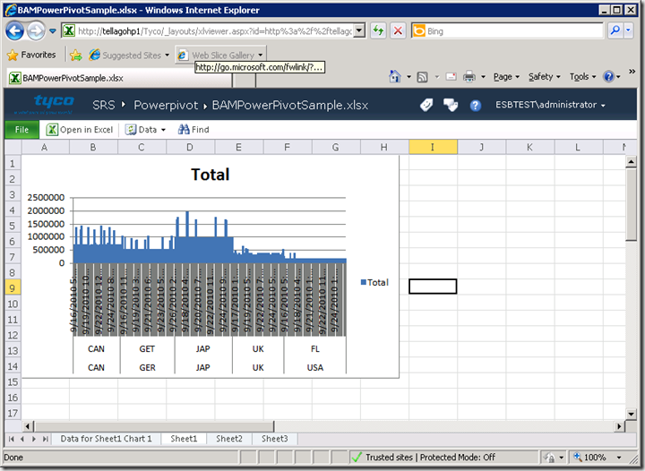Stop loading with the red X icon
The width and height of the screenshot is (645, 471).
tap(398, 30)
